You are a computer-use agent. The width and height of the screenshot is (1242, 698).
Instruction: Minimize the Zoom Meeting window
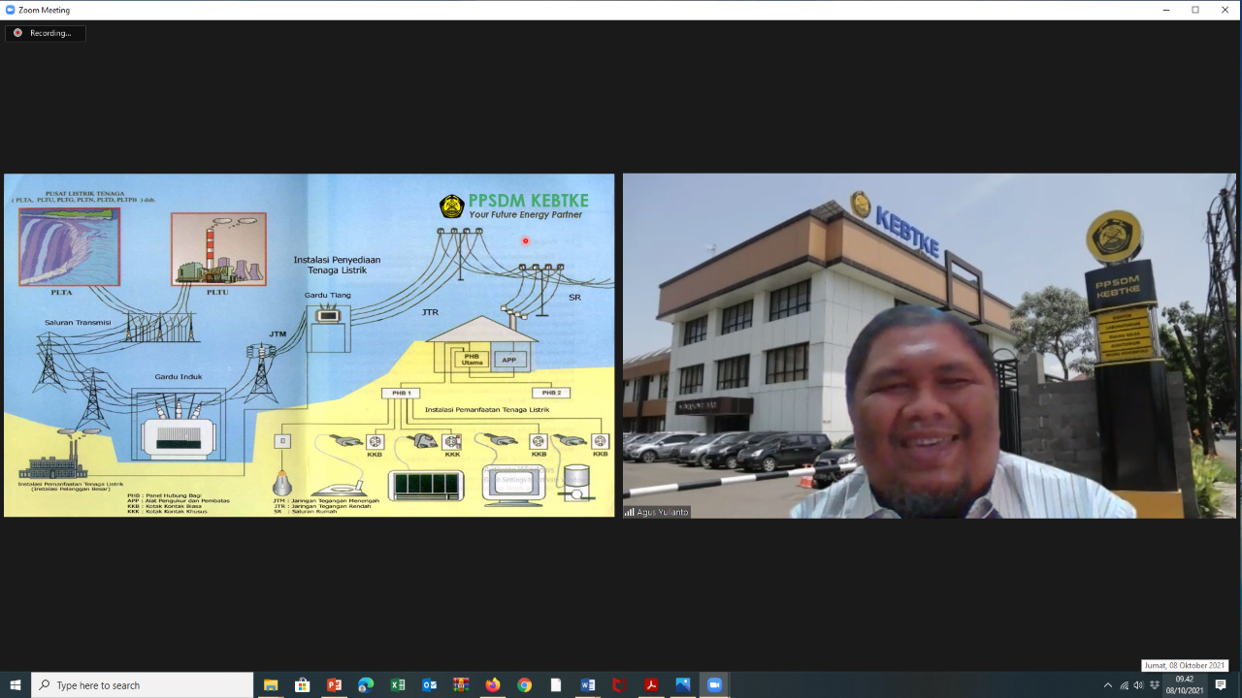pyautogui.click(x=1166, y=10)
